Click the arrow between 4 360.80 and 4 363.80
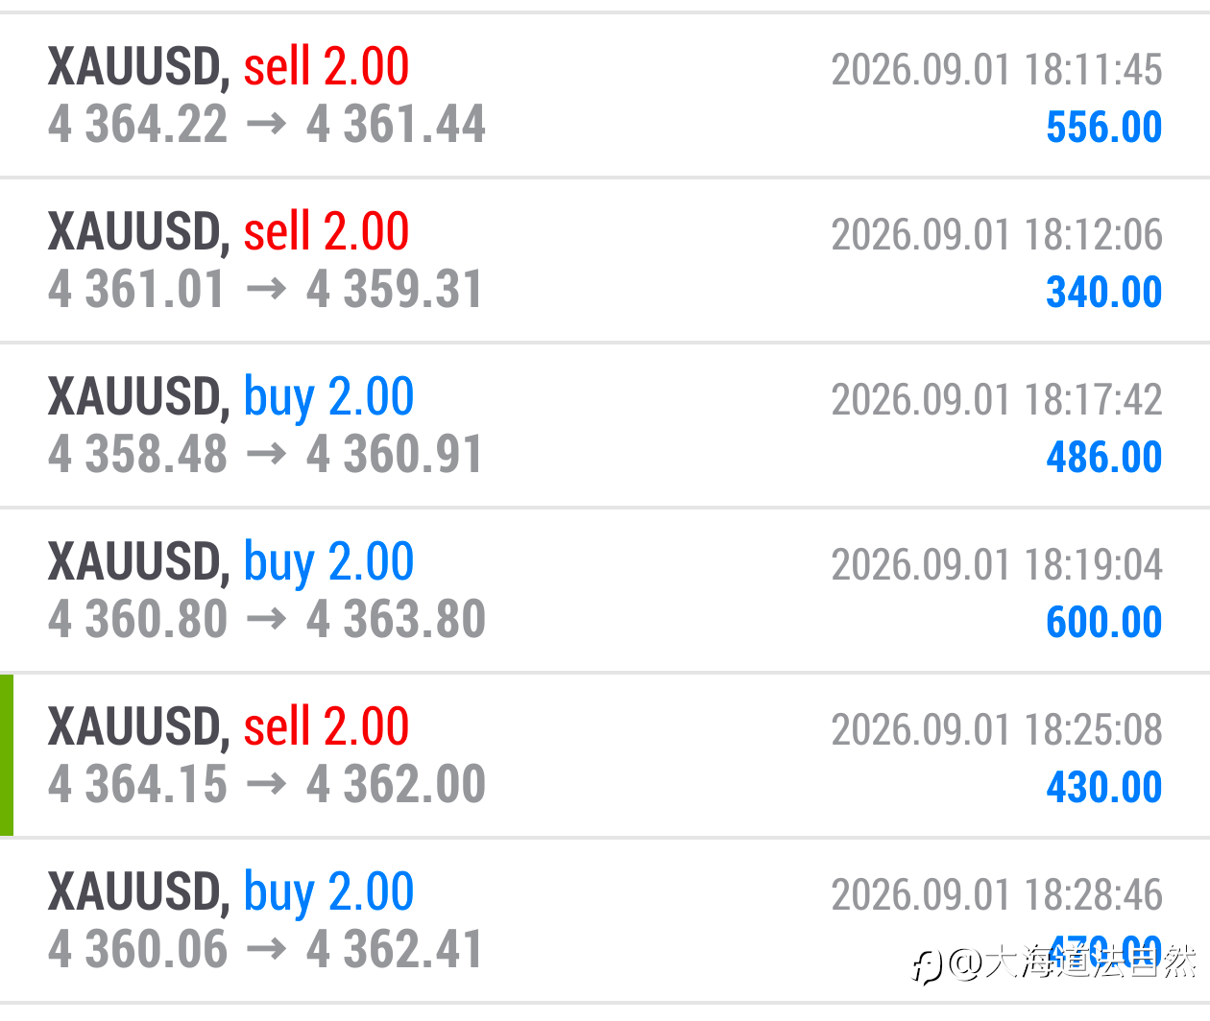The image size is (1210, 1021). [x=267, y=621]
